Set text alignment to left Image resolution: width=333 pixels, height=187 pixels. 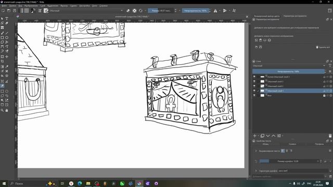[x=283, y=151]
